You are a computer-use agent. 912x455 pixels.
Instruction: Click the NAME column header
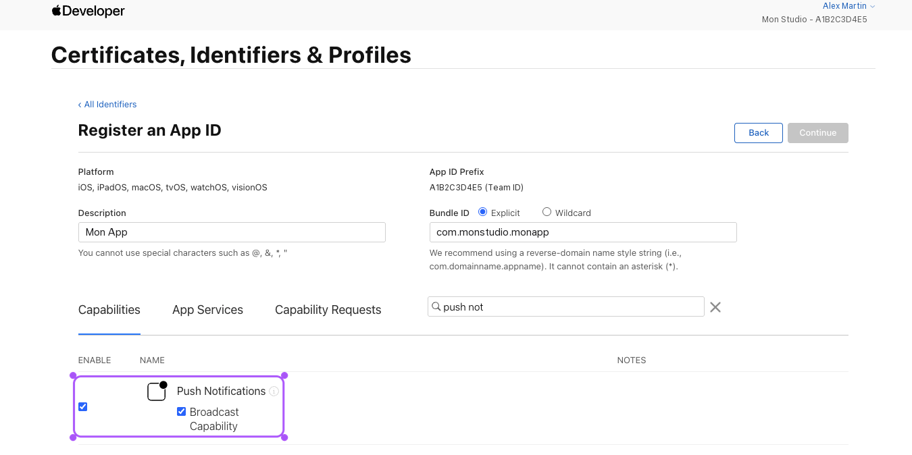point(152,360)
